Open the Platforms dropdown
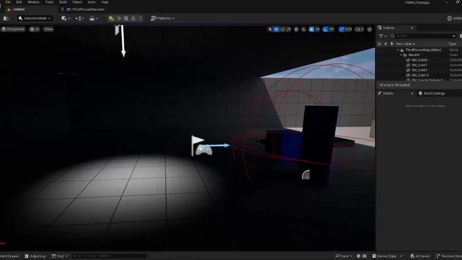The image size is (462, 260). [x=162, y=18]
